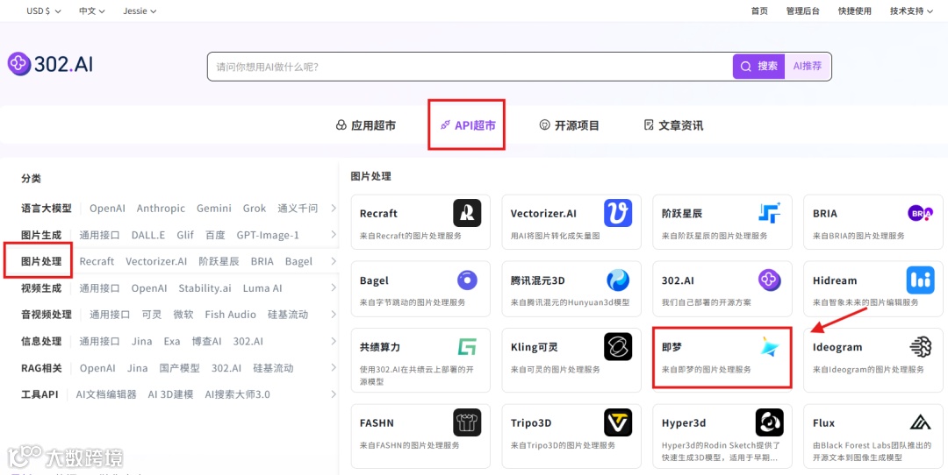Expand the 图片处理 category arrow
948x475 pixels.
point(334,261)
